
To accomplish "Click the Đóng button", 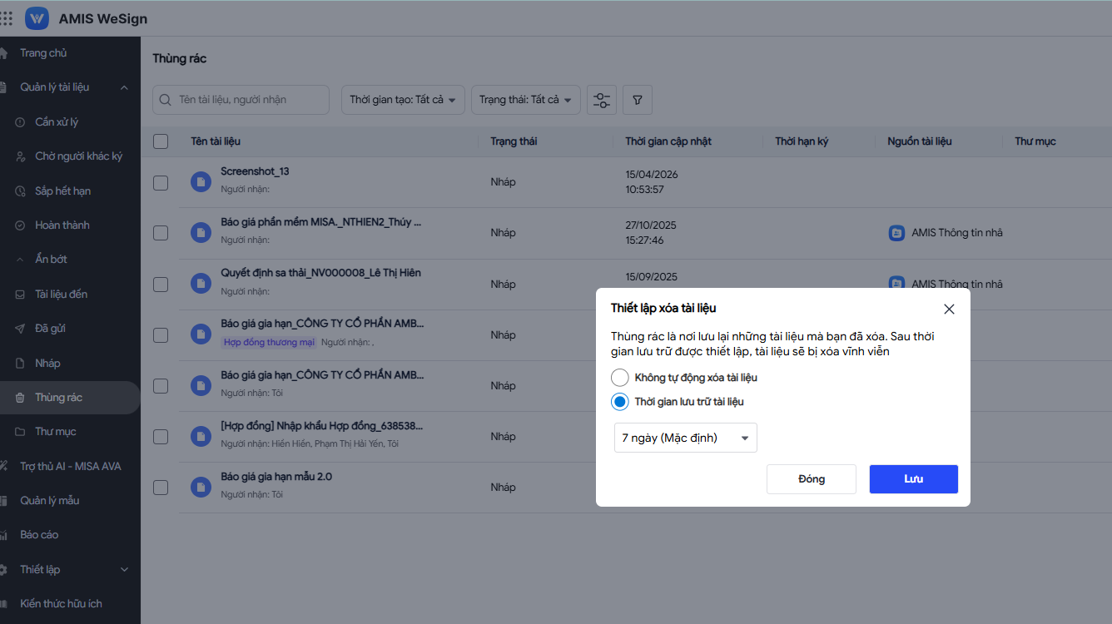I will coord(811,479).
